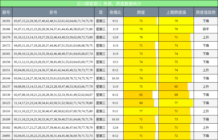Click the 奖号 column header
This screenshot has width=218, height=140.
(x=53, y=12)
